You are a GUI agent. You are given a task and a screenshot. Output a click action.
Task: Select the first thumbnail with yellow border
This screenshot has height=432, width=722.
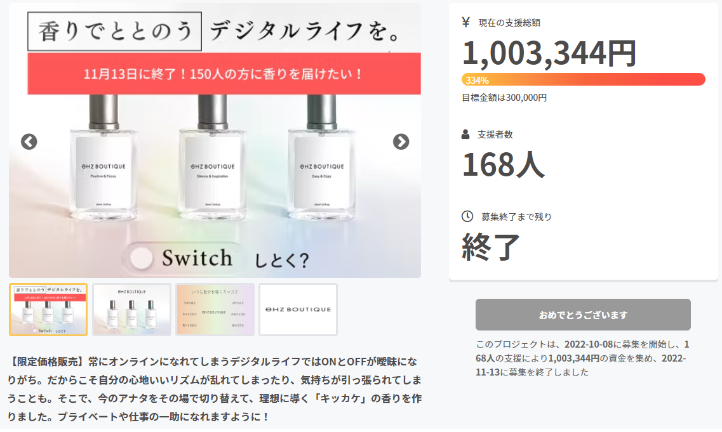[x=48, y=310]
